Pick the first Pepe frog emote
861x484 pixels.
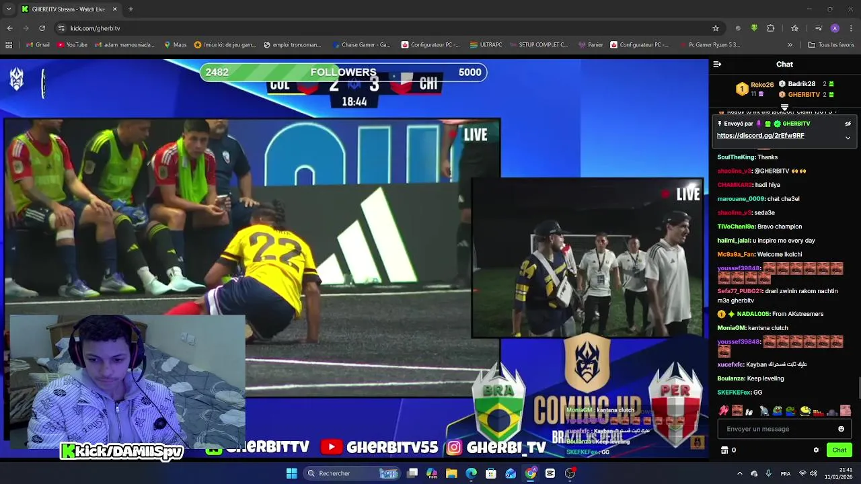tap(778, 411)
